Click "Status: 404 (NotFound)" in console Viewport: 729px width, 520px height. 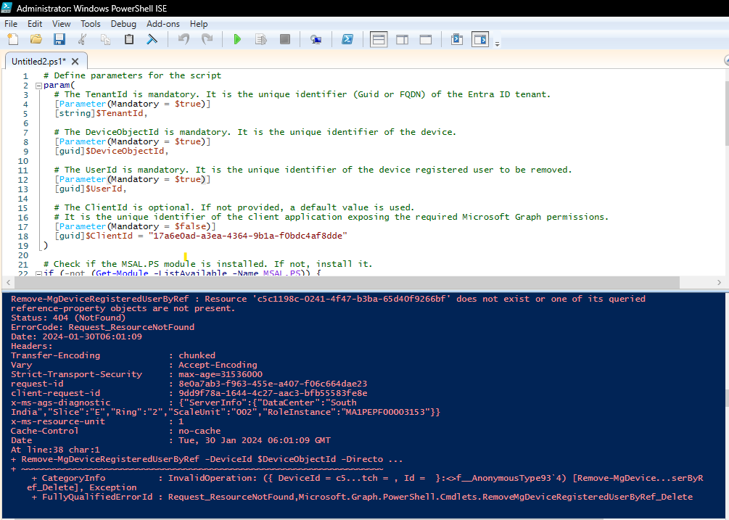click(68, 318)
